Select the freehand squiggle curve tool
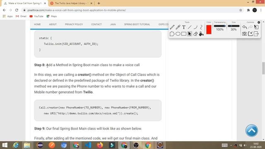Viewport: 265px width, 149px height. 201,27
